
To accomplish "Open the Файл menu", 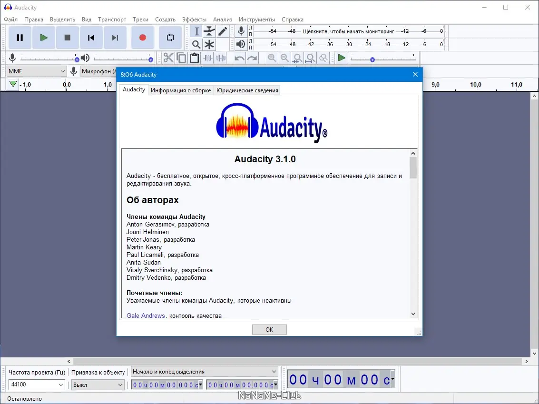I will coord(10,20).
